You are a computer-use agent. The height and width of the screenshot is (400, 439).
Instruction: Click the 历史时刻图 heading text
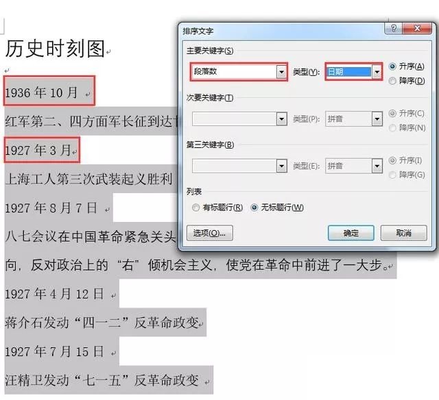55,49
